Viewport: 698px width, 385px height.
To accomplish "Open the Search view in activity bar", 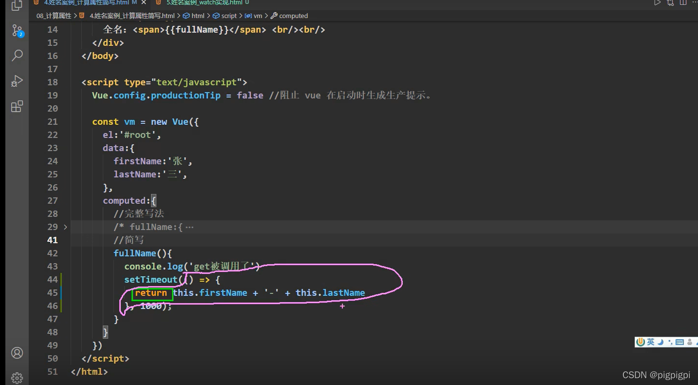I will click(x=17, y=56).
